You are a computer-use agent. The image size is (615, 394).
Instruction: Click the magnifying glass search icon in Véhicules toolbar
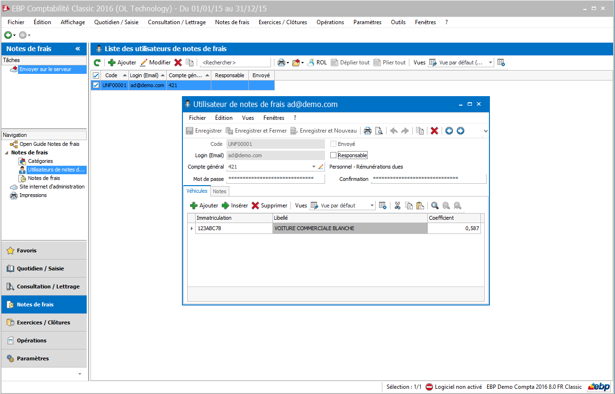pos(435,205)
